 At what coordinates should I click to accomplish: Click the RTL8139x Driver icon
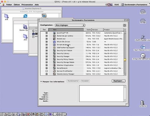(x=54, y=42)
